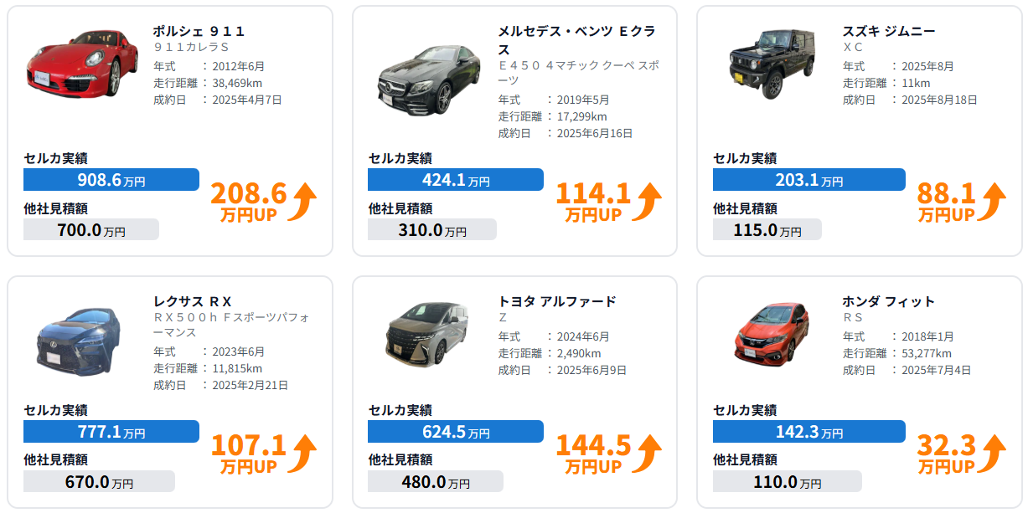Click the gray 110.0万円 estimate bar
Viewport: 1028px width, 513px height.
pyautogui.click(x=787, y=482)
